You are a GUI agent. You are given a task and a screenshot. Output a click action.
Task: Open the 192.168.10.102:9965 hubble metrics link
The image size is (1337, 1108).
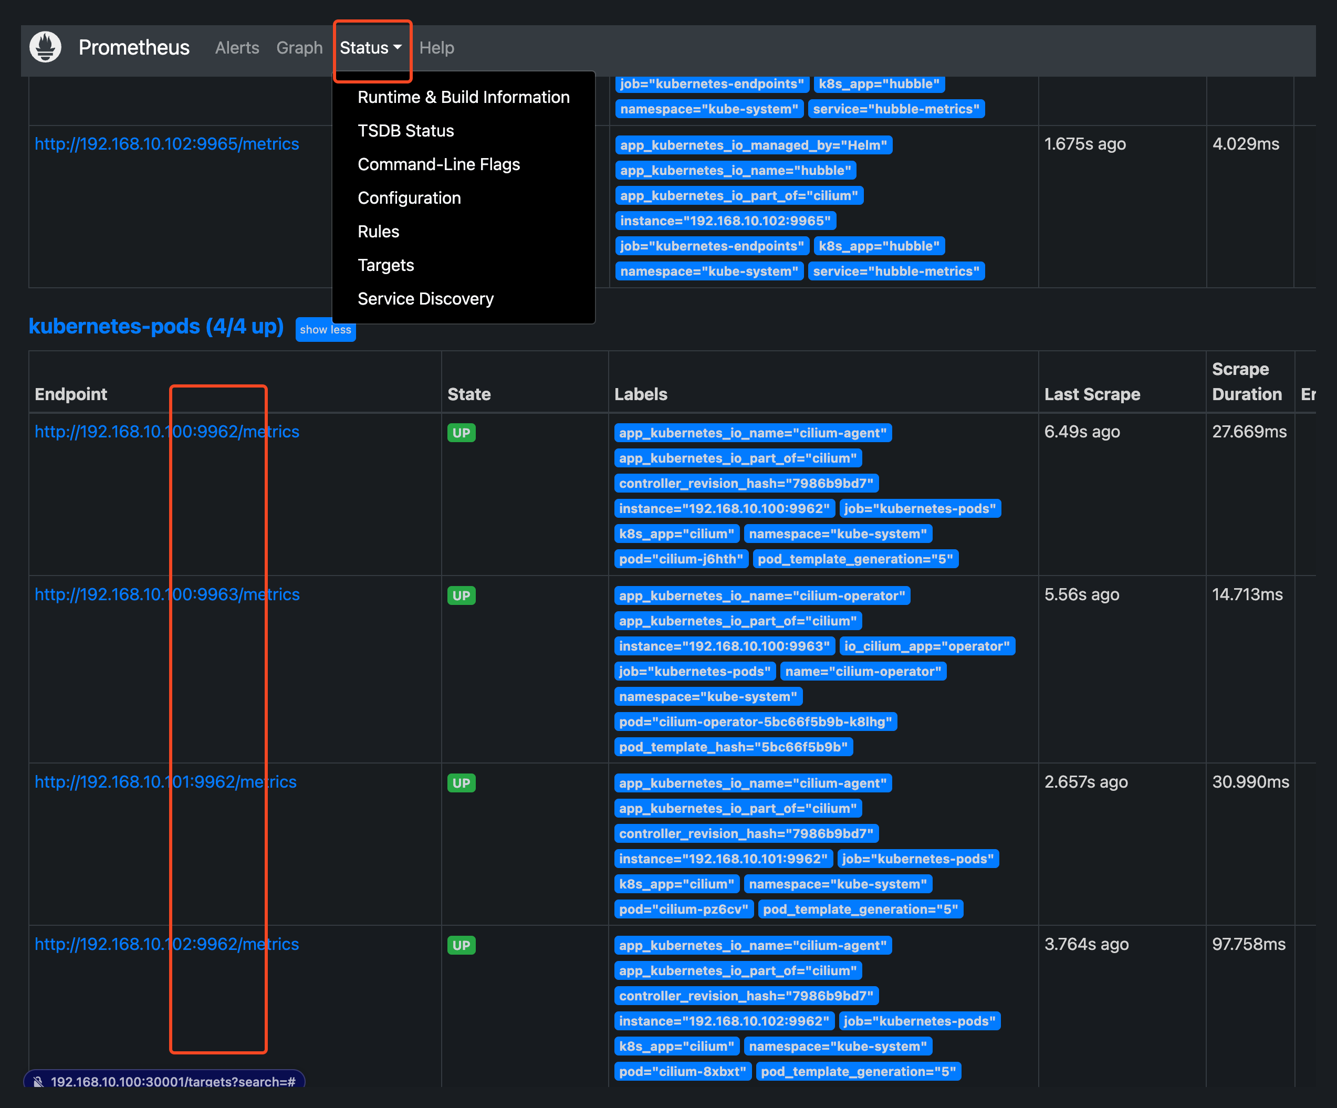point(166,144)
